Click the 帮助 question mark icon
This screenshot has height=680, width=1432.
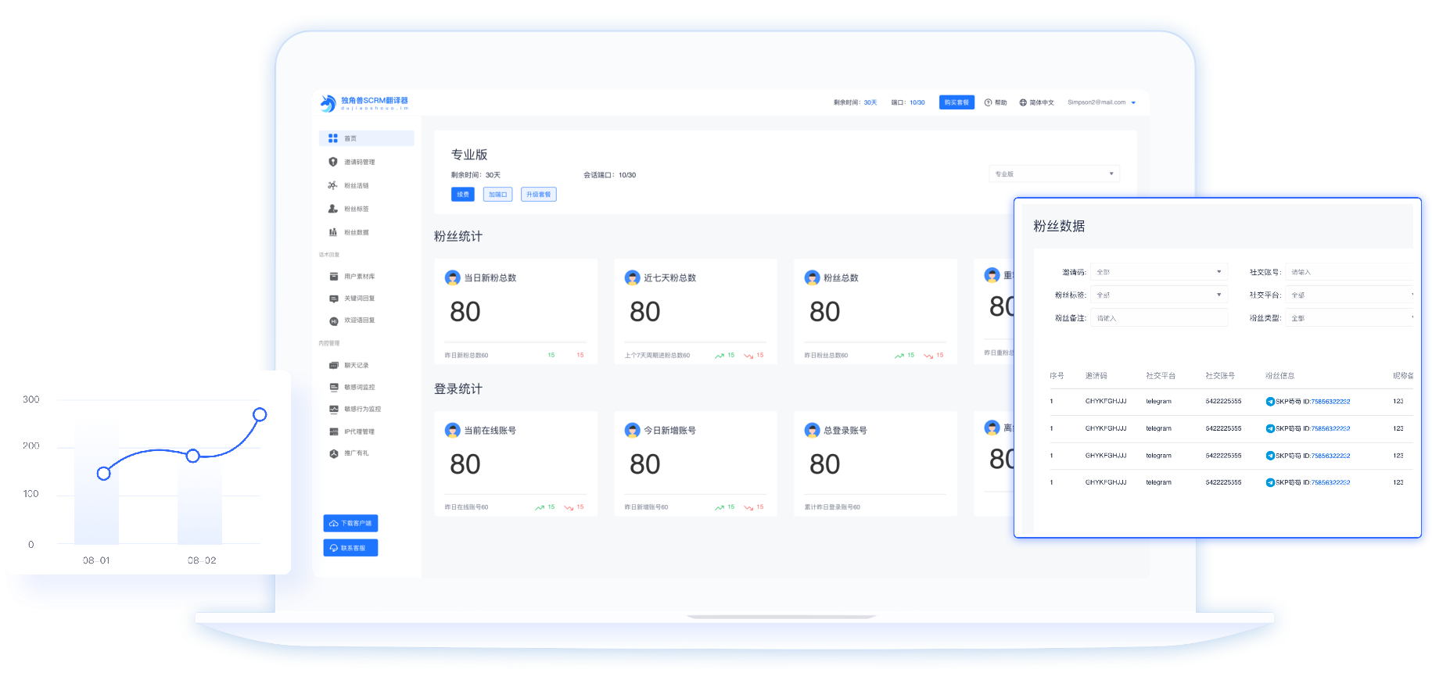988,102
